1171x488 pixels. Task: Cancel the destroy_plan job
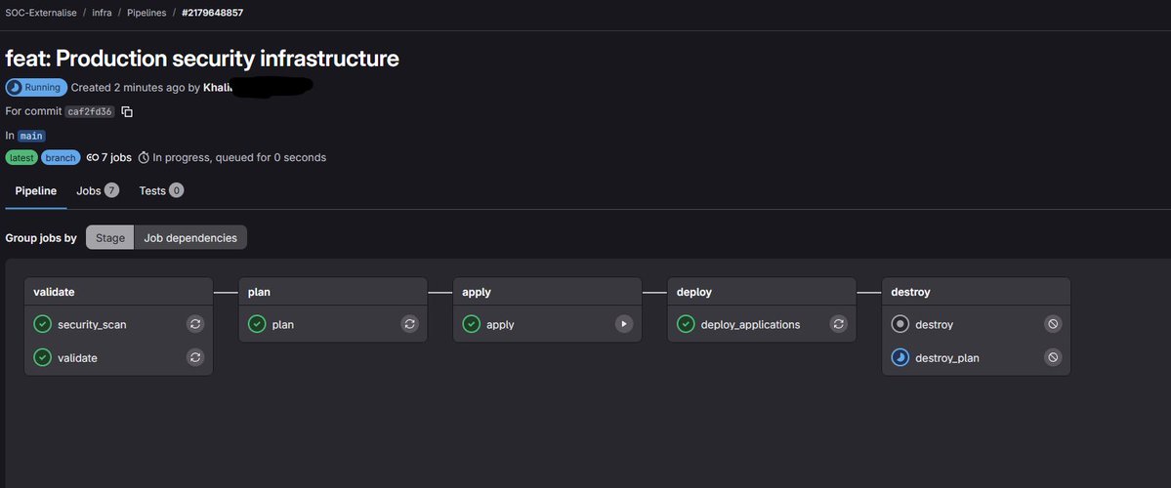(x=1052, y=358)
